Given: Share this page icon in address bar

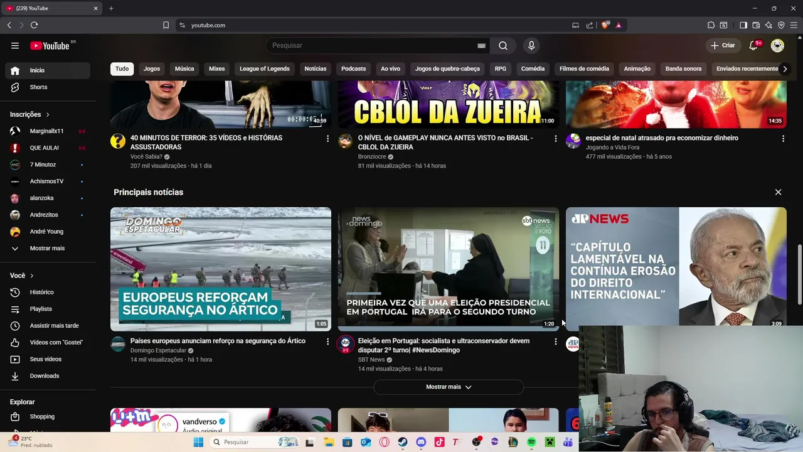Looking at the screenshot, I should (590, 25).
